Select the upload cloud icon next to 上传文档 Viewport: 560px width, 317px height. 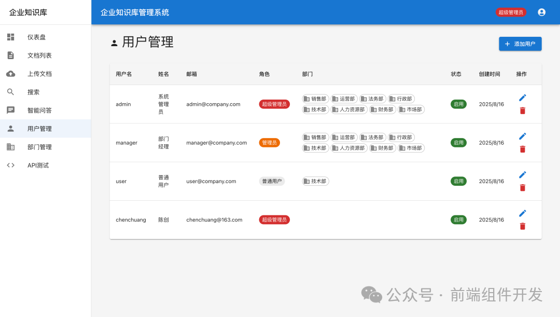click(11, 74)
